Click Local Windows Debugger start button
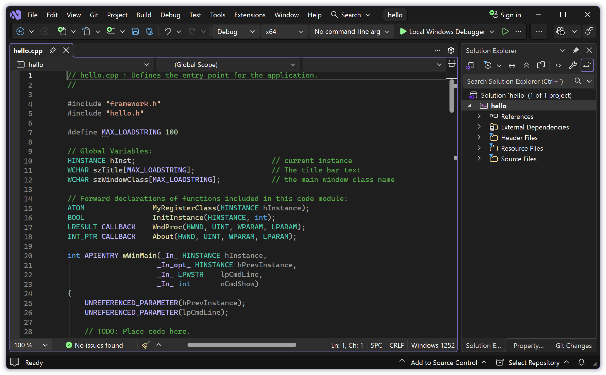Image resolution: width=606 pixels, height=375 pixels. 443,32
